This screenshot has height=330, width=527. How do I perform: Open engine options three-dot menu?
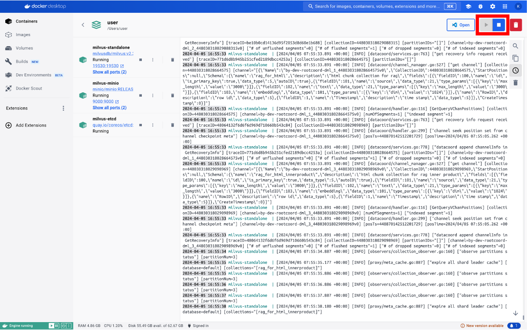[x=69, y=326]
